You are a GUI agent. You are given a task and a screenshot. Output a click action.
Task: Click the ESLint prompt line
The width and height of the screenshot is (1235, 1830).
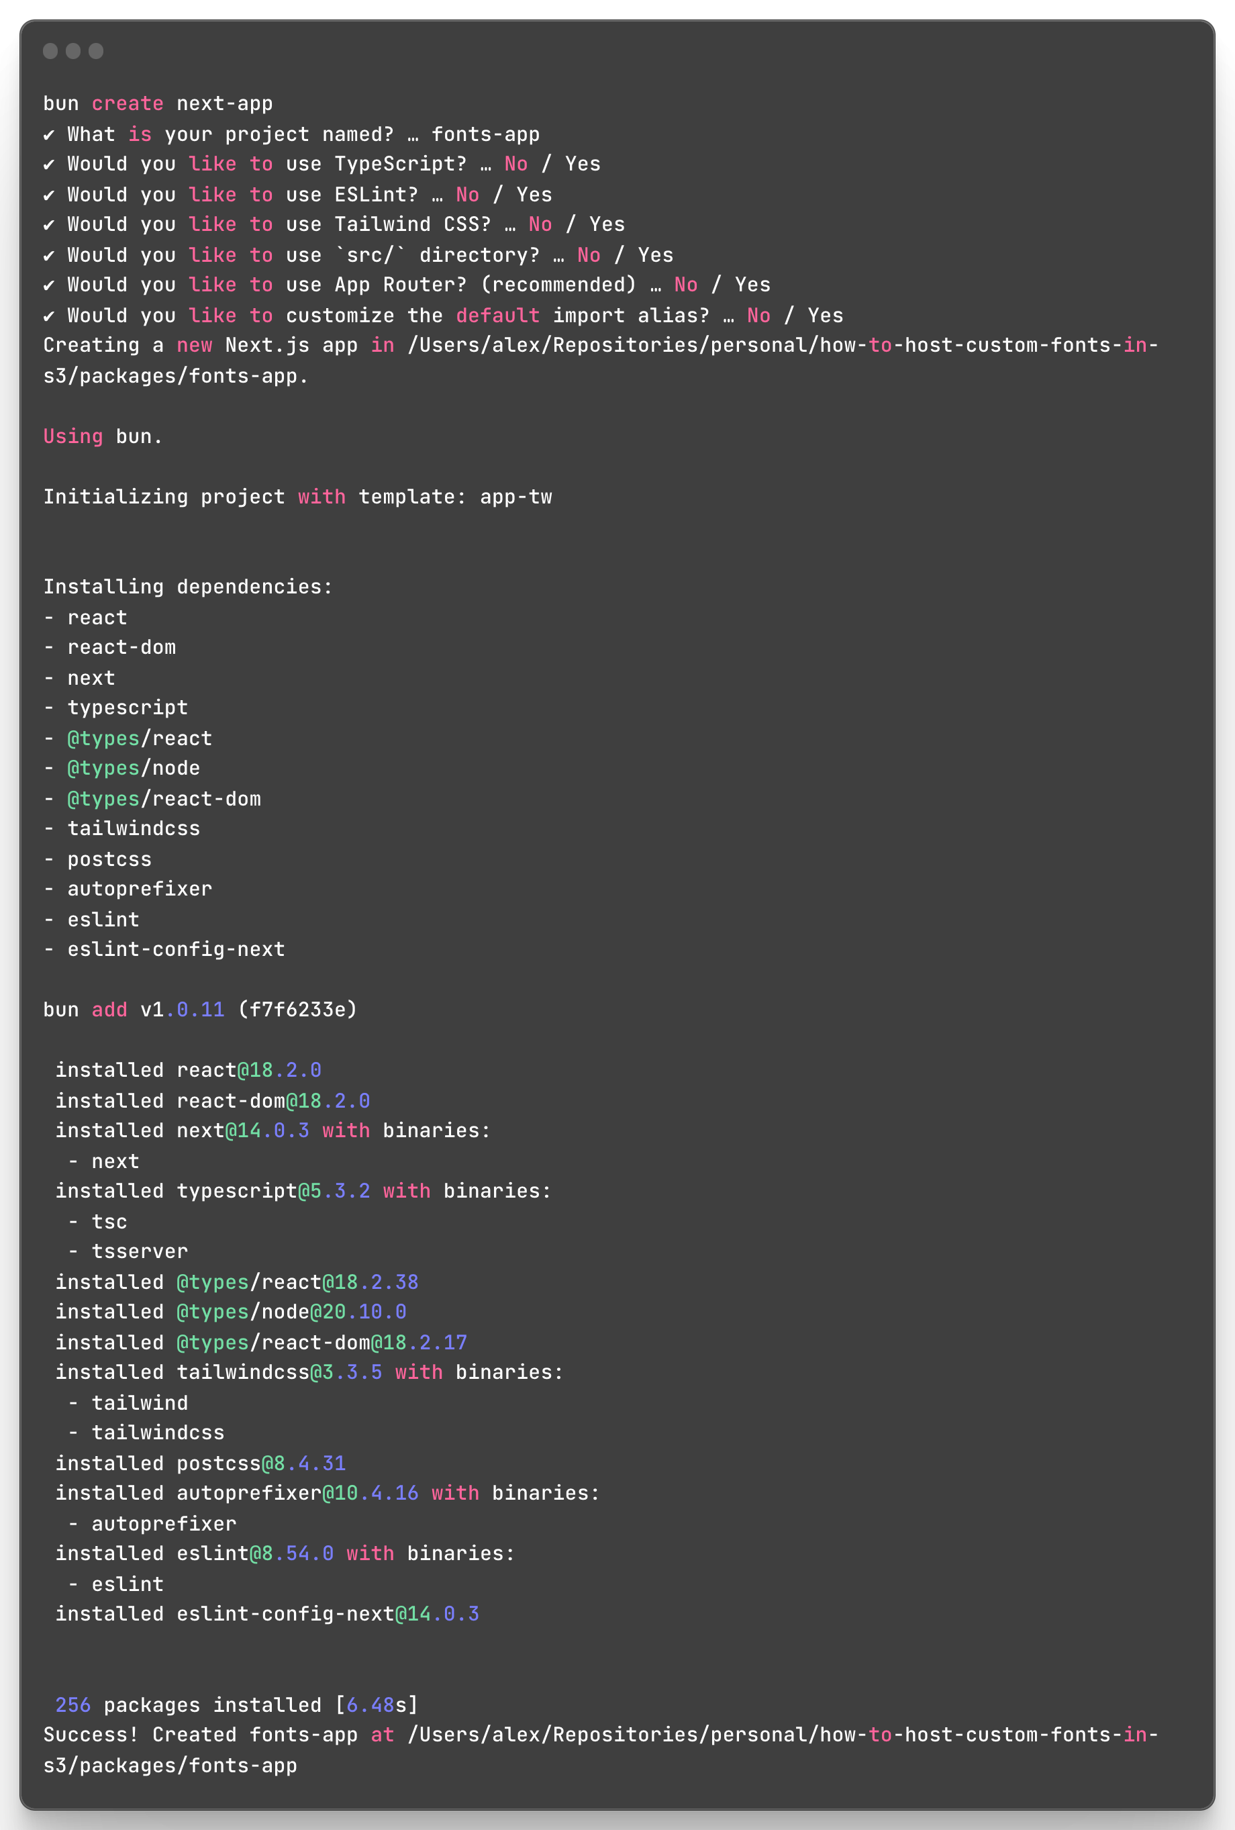(297, 195)
